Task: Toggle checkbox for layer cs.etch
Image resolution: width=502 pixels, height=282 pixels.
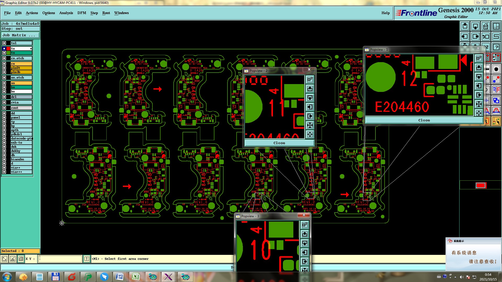Action: pyautogui.click(x=4, y=58)
